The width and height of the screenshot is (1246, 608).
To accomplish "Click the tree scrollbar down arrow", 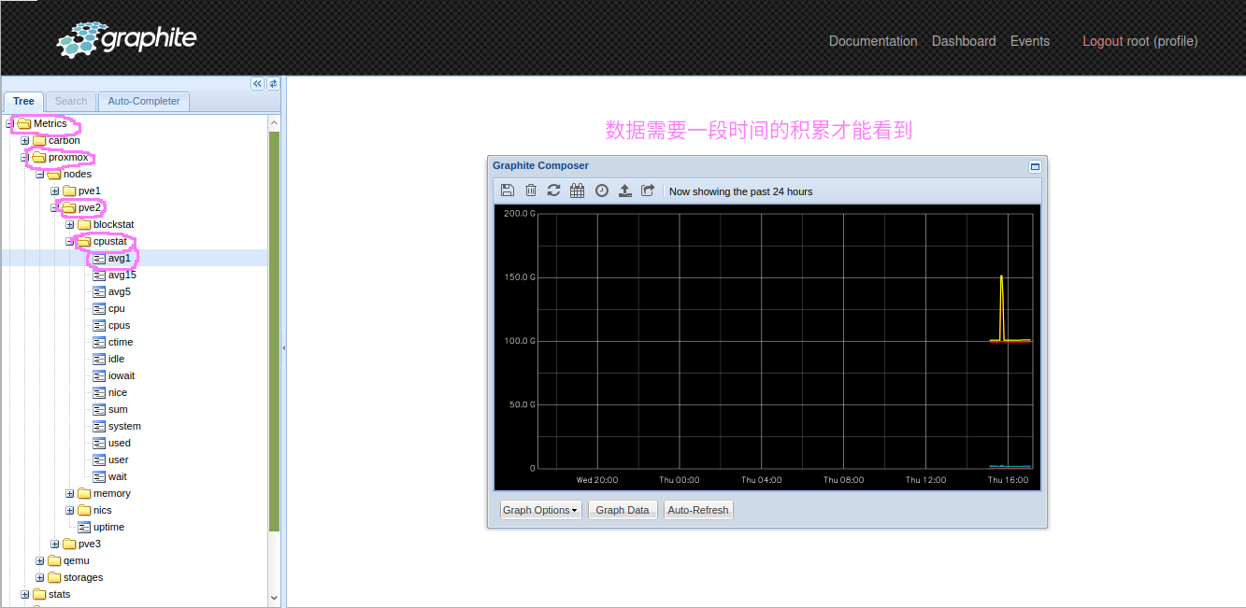I will point(274,598).
